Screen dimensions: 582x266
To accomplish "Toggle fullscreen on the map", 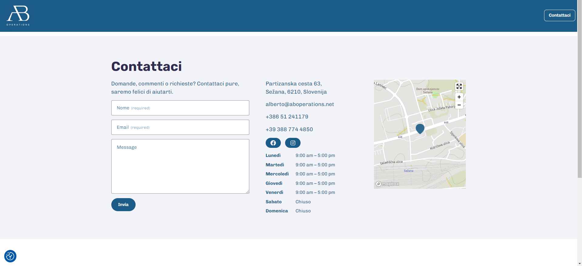I will 459,86.
